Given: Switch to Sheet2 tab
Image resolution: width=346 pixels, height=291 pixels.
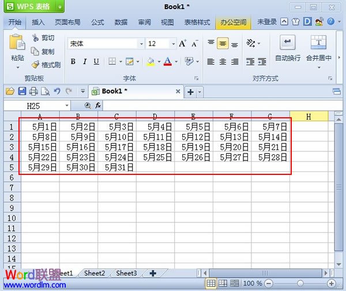Looking at the screenshot, I should pos(94,273).
